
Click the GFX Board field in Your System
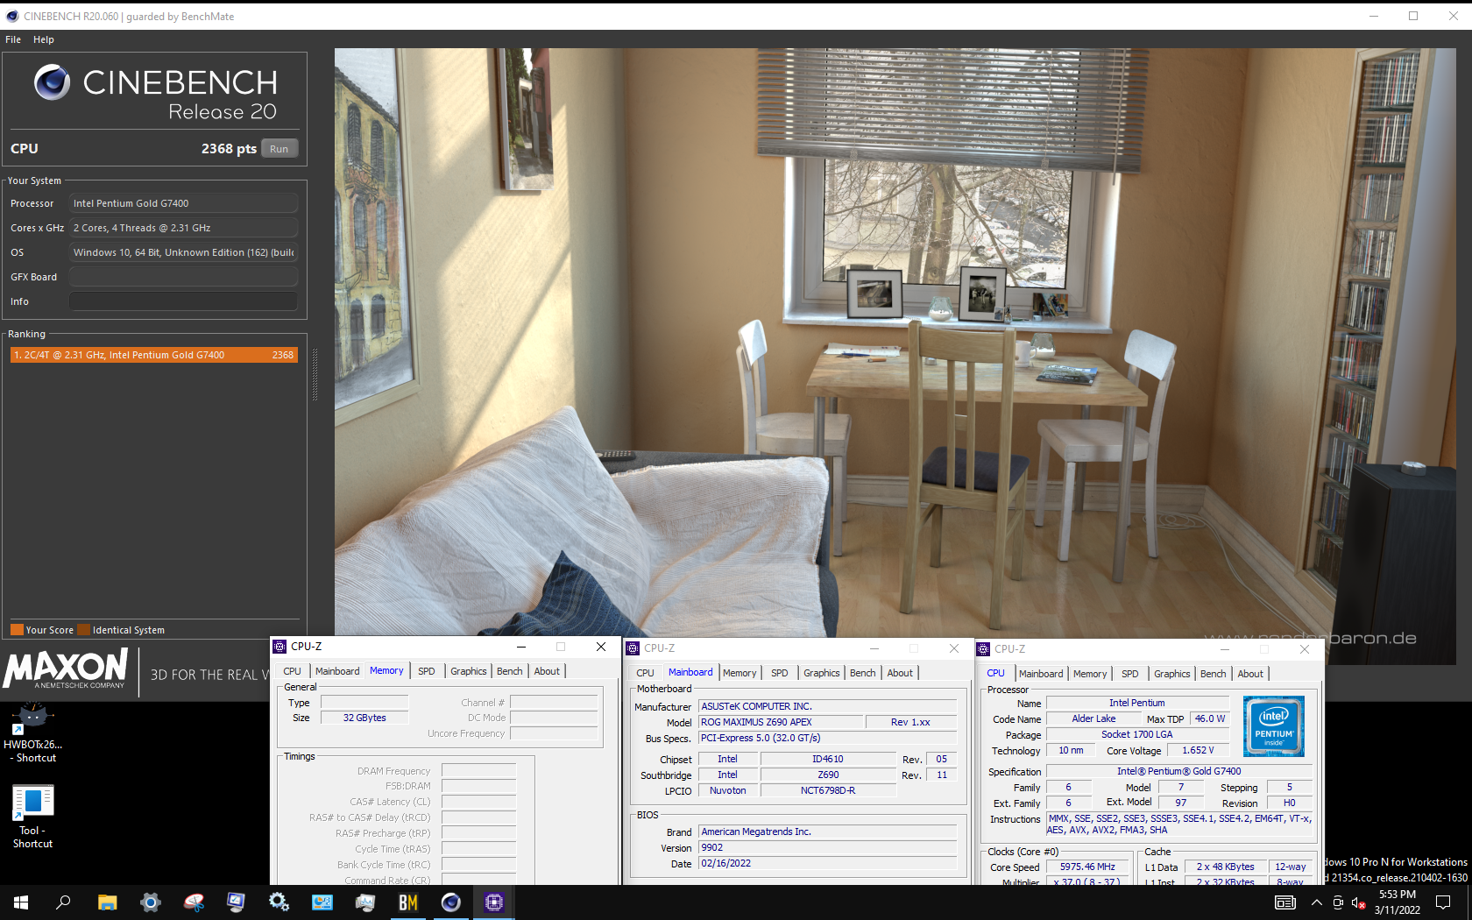coord(183,277)
